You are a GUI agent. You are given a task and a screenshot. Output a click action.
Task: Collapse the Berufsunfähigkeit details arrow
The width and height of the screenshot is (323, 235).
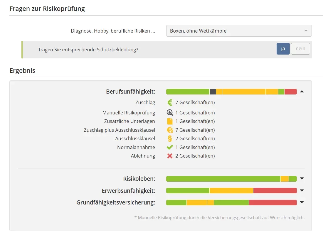pos(302,92)
